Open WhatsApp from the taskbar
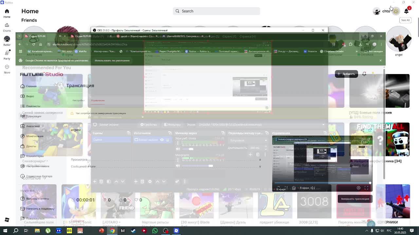 coord(155,231)
